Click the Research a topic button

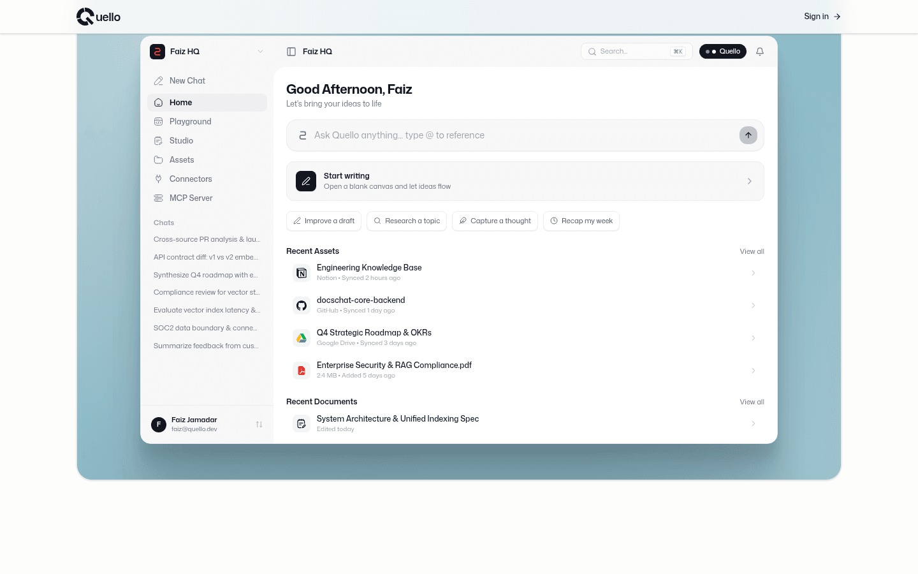pyautogui.click(x=407, y=221)
